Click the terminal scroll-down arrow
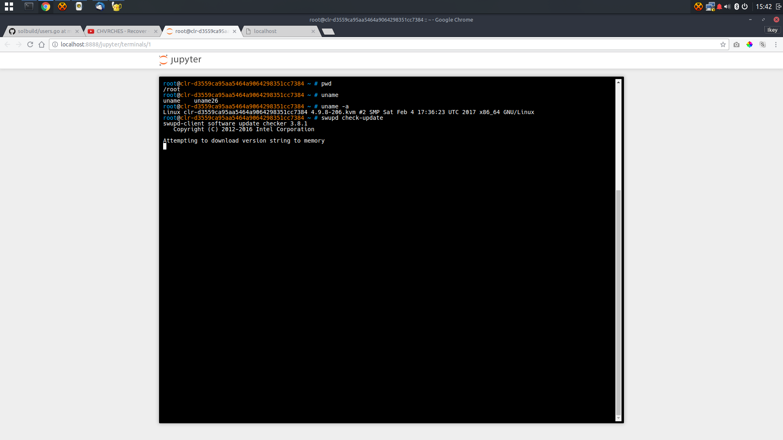 [618, 418]
